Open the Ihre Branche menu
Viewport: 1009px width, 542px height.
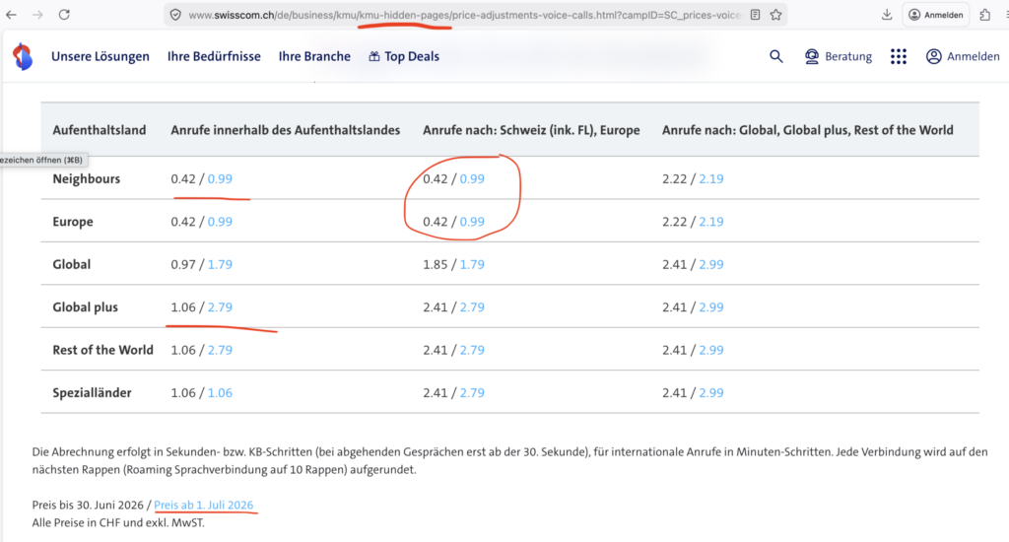coord(314,56)
